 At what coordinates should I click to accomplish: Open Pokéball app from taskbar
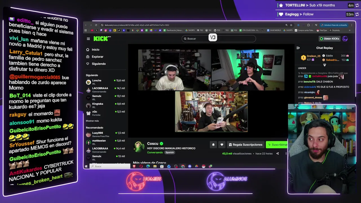coord(203,166)
